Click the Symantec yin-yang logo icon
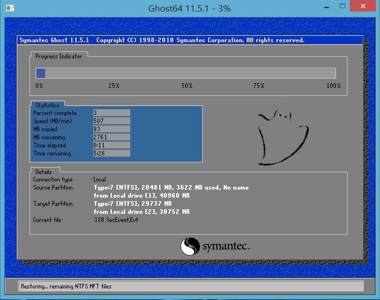This screenshot has height=300, width=380. point(191,247)
